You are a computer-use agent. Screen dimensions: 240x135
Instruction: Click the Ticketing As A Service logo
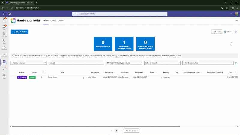(13, 21)
